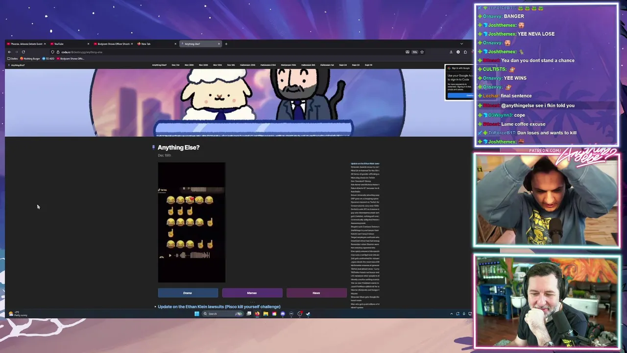Show hidden system tray icons chevron
Image resolution: width=627 pixels, height=353 pixels.
point(452,314)
